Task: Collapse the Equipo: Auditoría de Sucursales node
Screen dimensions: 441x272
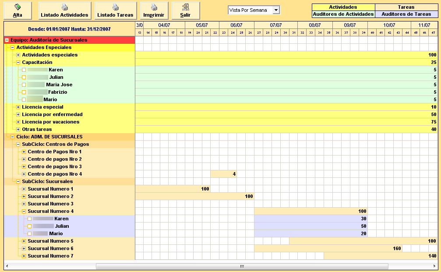Action: click(7, 40)
